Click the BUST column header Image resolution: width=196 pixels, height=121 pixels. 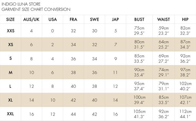pos(139,20)
